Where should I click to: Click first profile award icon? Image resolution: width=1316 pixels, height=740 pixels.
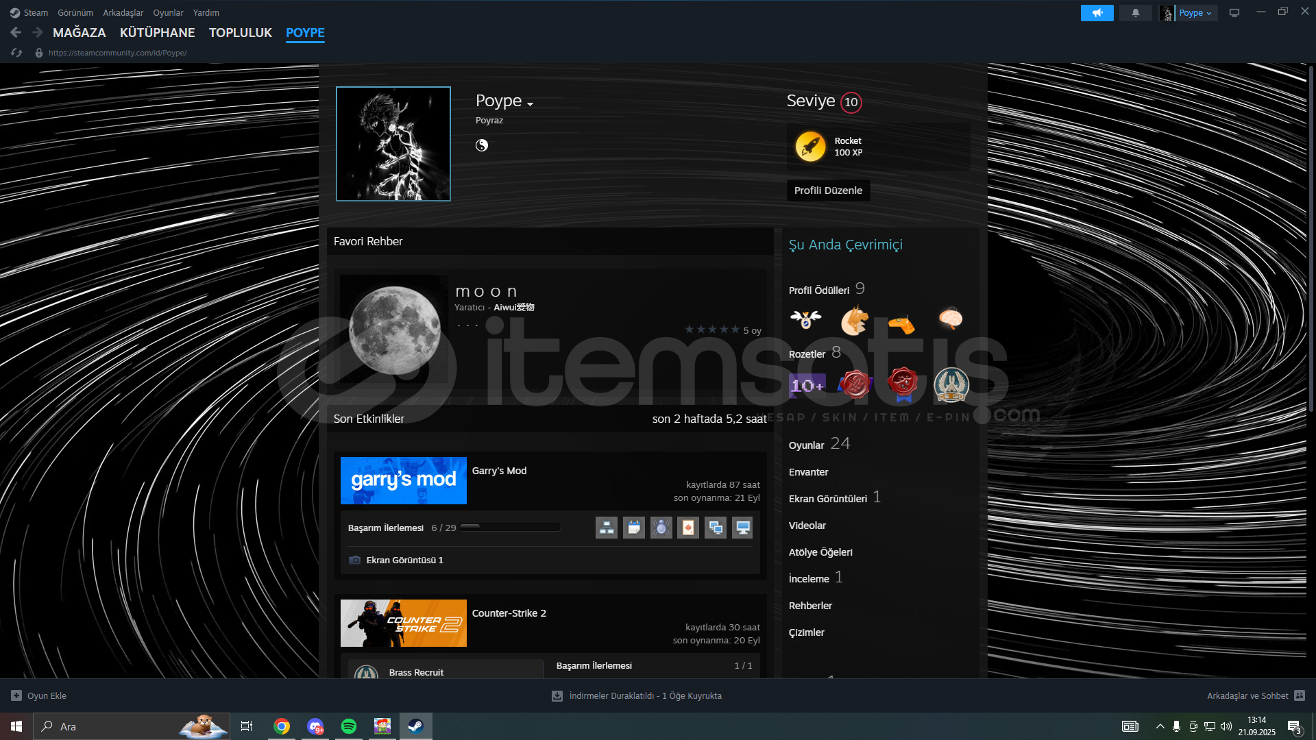(x=805, y=319)
